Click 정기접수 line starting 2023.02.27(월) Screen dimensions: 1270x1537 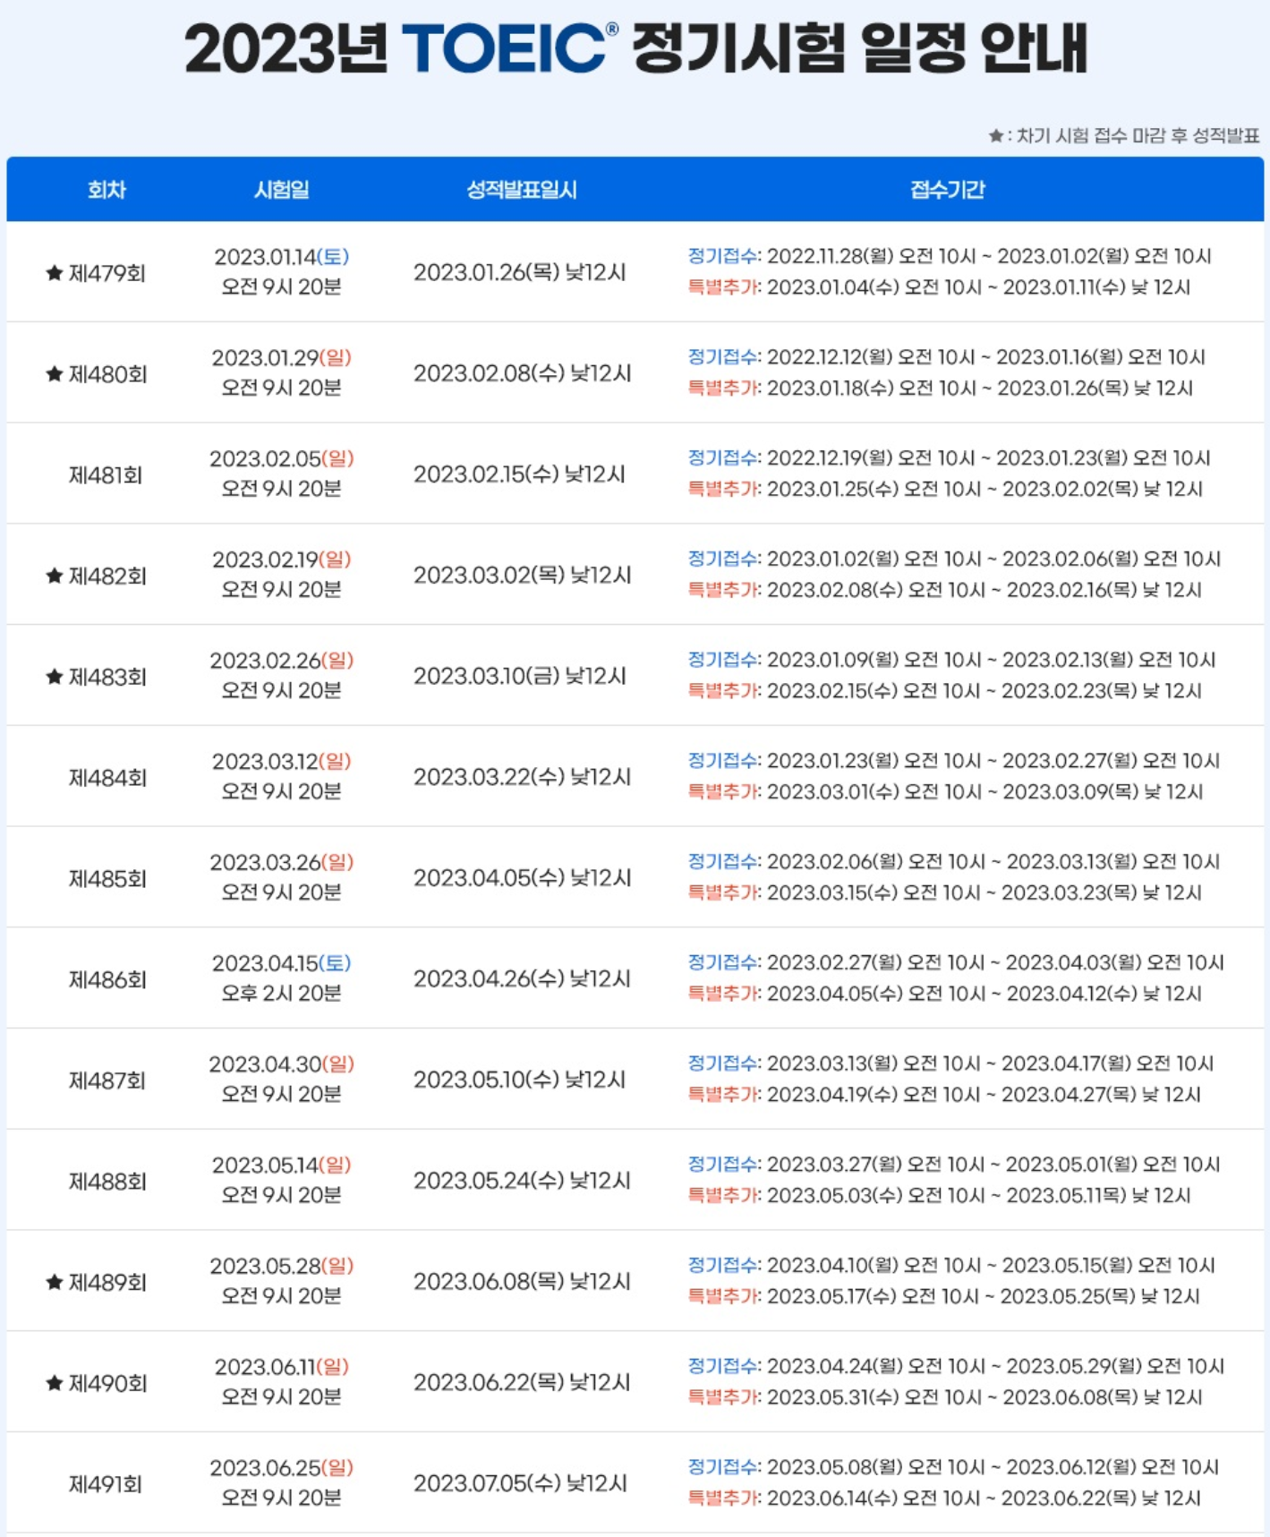(x=956, y=963)
